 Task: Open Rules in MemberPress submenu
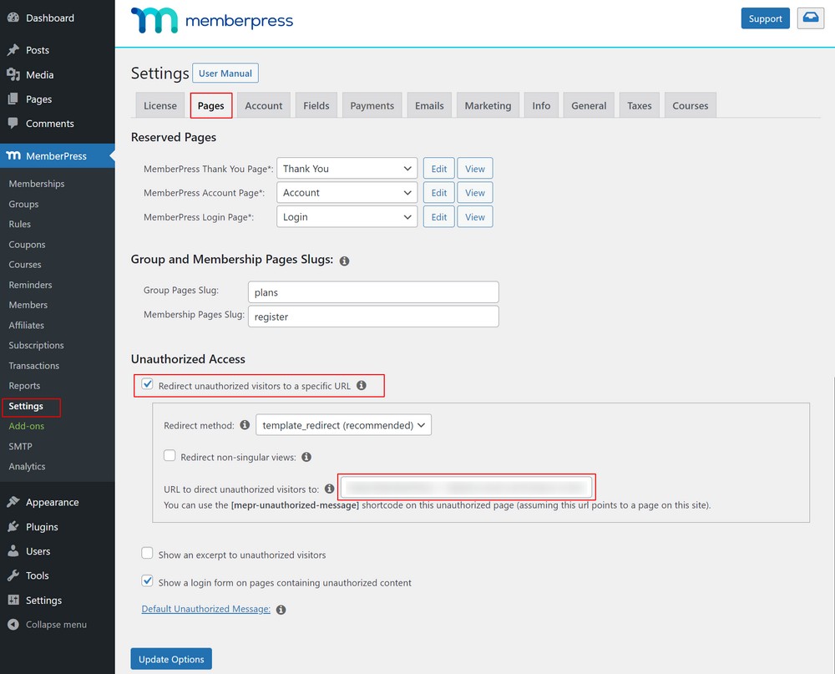[20, 224]
